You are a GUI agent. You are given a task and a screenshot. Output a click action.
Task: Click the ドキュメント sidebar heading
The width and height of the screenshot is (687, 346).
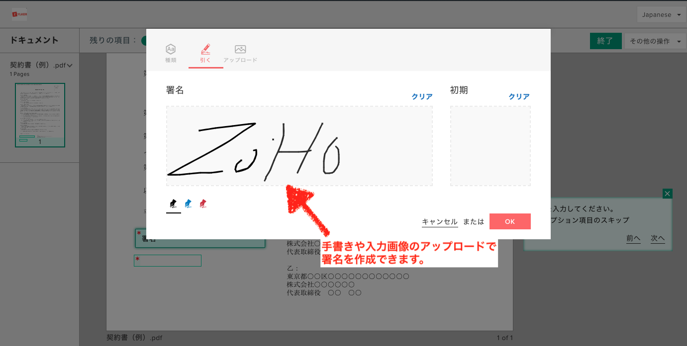pos(35,40)
